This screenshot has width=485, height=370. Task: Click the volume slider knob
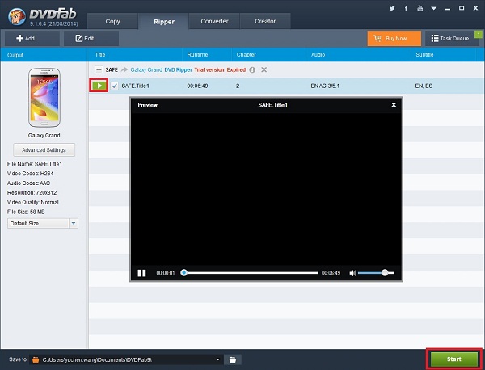[385, 272]
